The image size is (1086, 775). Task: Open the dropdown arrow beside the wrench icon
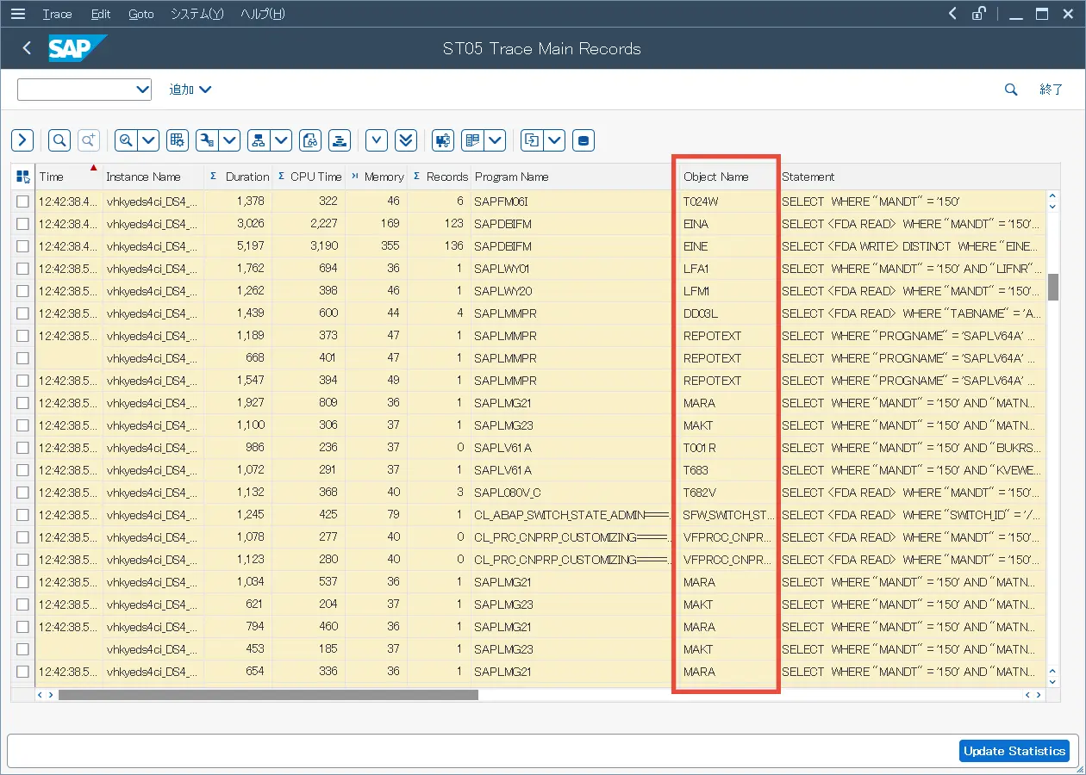(x=230, y=140)
